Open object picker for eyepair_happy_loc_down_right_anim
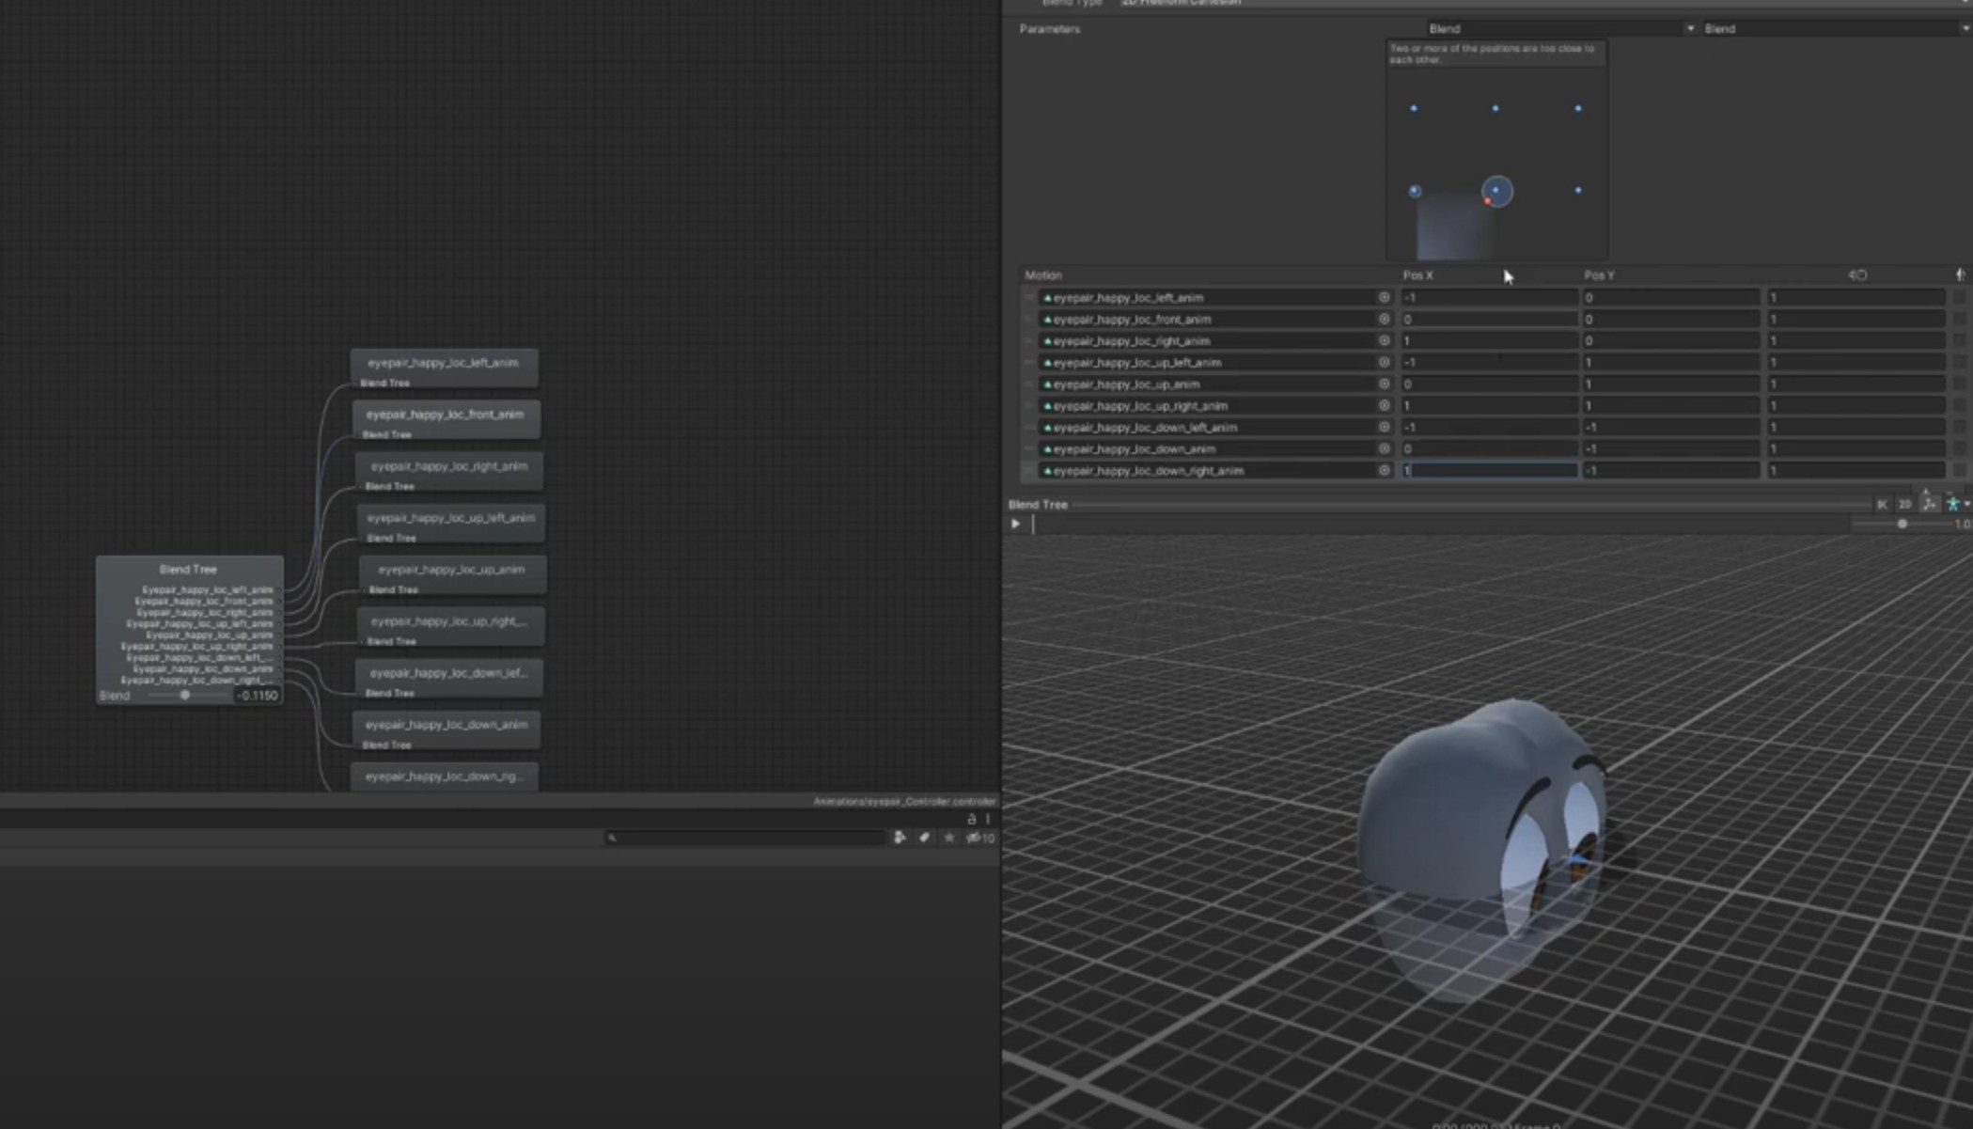Screen dimensions: 1973x1129 (1384, 470)
